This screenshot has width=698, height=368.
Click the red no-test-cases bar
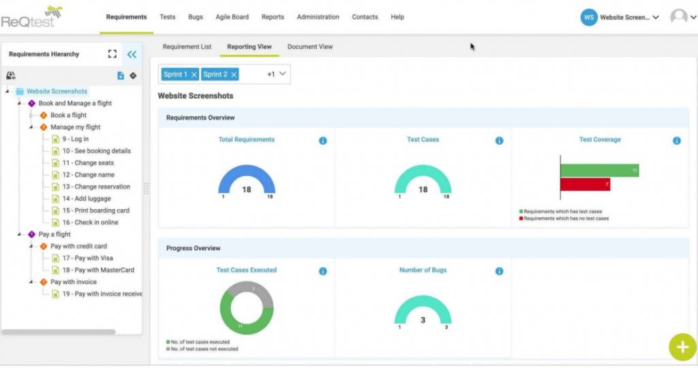pos(585,184)
